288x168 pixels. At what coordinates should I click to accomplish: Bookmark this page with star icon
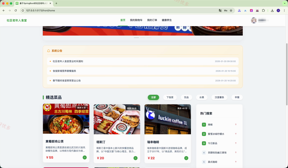(x=231, y=10)
